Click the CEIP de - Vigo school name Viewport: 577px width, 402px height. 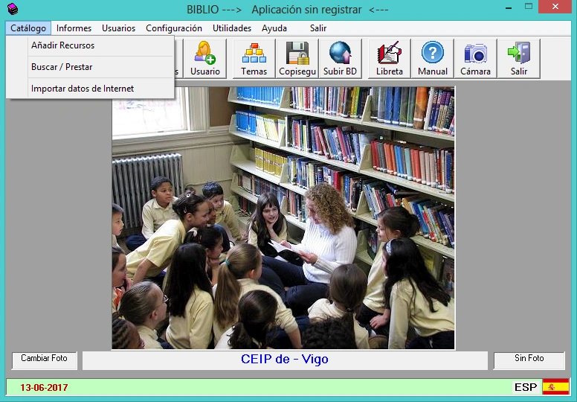(285, 359)
